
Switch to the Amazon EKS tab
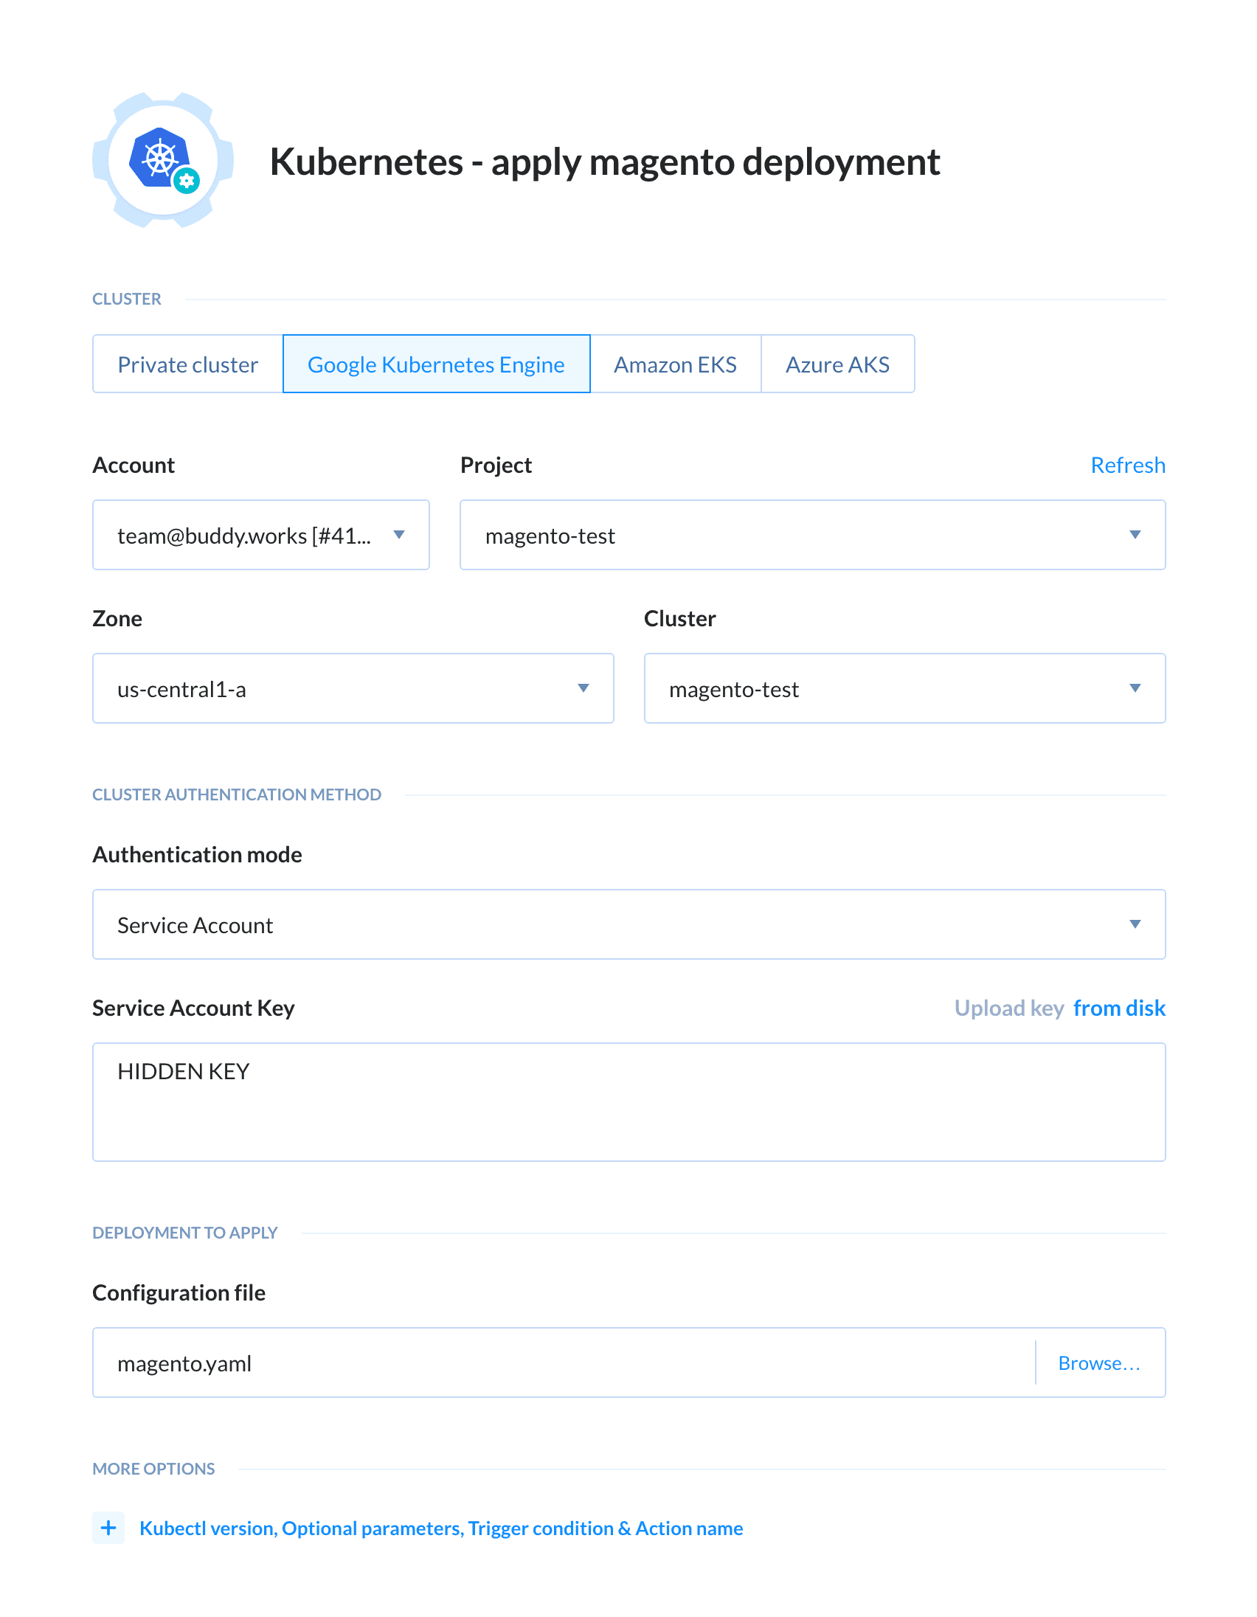[675, 364]
